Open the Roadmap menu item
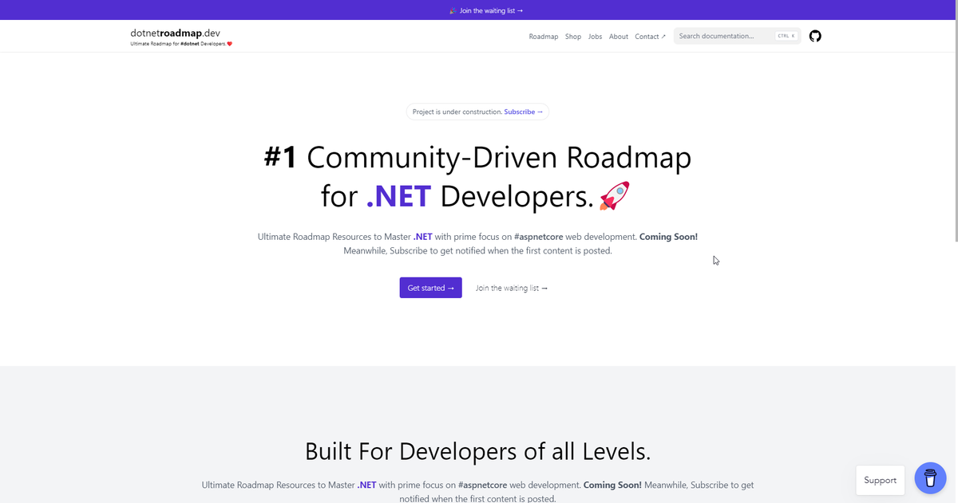958x503 pixels. point(544,36)
